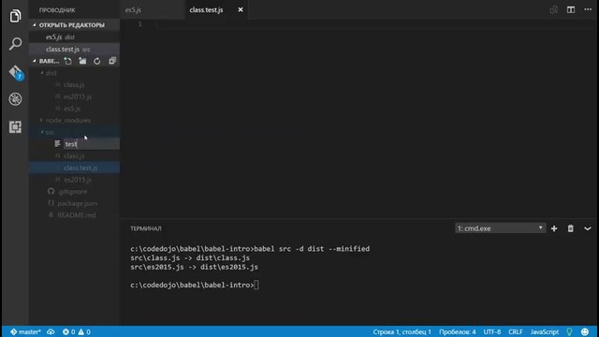Screen dimensions: 599x337
Task: Open changes icon in editor title bar
Action: pos(553,10)
